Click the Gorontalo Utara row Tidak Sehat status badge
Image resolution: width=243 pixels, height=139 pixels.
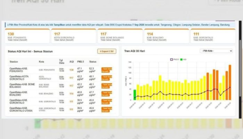pyautogui.click(x=107, y=109)
